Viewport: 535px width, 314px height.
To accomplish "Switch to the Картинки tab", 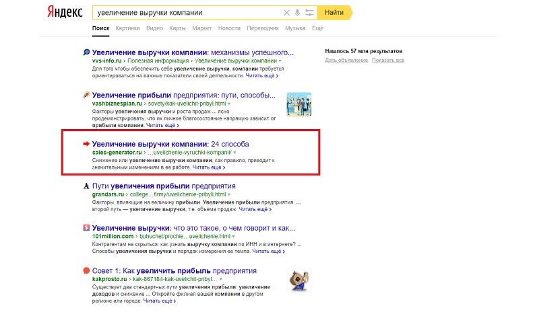I will pos(127,28).
